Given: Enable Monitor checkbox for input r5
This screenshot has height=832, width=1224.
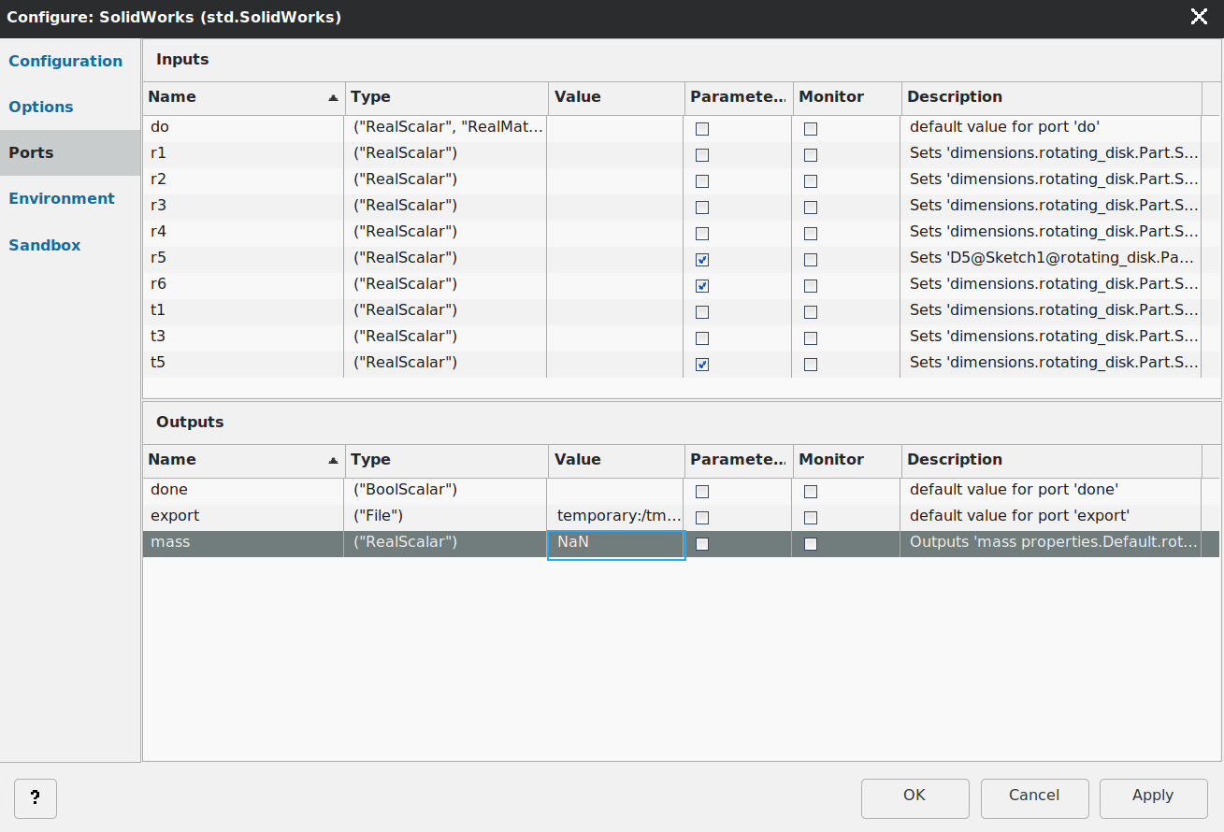Looking at the screenshot, I should (811, 260).
